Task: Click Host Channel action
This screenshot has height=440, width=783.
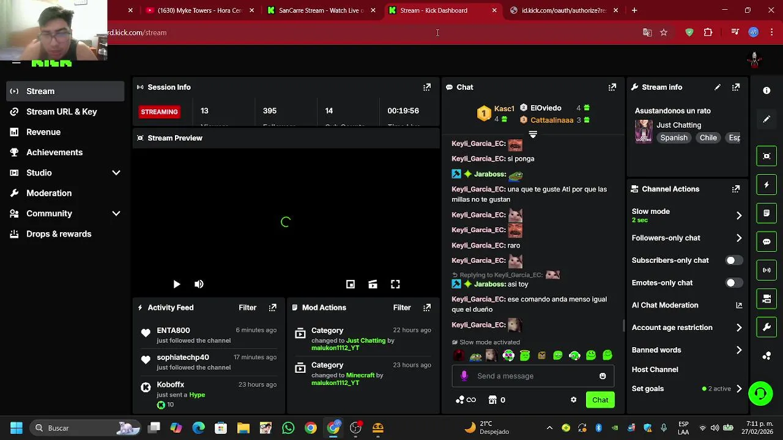Action: pos(655,369)
